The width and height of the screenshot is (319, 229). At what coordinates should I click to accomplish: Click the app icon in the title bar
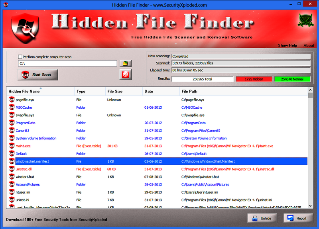point(6,4)
